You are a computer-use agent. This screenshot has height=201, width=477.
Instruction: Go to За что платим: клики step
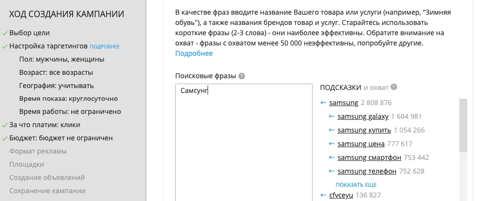[x=45, y=125]
